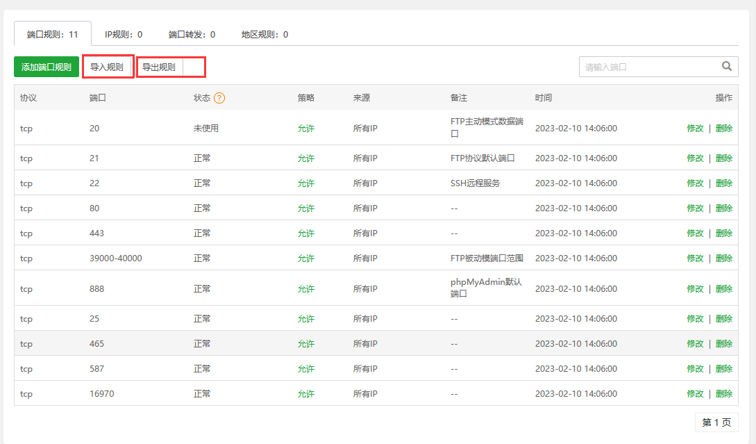This screenshot has height=444, width=756.
Task: Click 允许 policy label for port 80
Action: point(305,208)
